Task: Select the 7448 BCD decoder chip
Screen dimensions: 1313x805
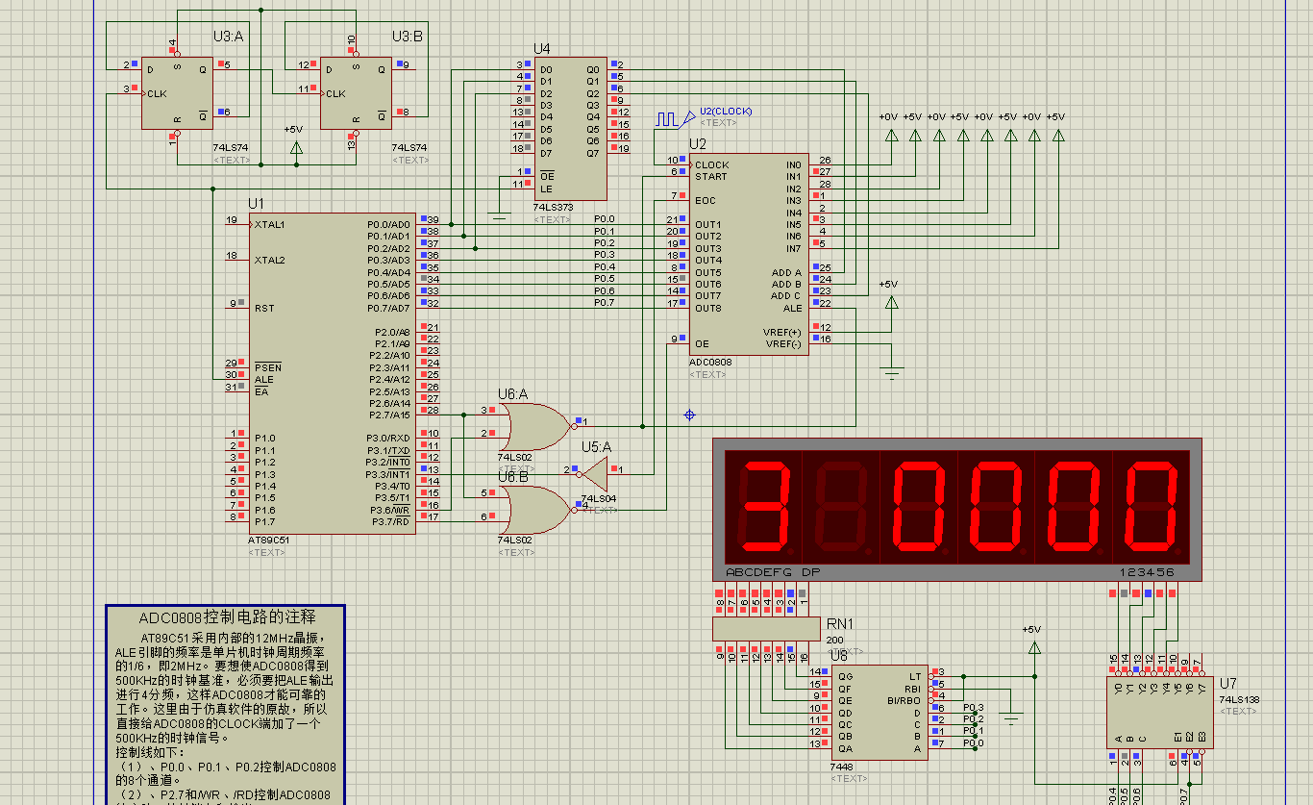Action: click(x=879, y=713)
